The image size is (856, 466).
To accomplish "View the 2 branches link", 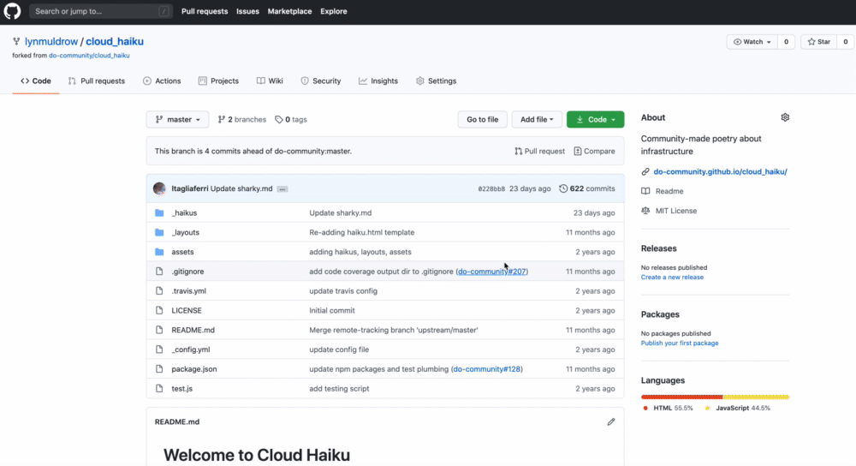I will 242,120.
